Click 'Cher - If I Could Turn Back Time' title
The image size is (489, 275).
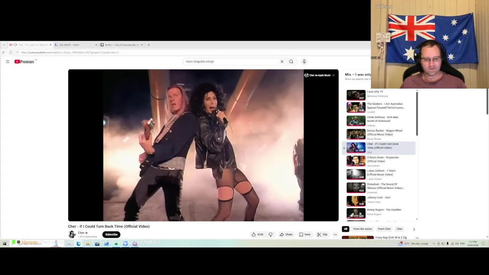pos(109,226)
